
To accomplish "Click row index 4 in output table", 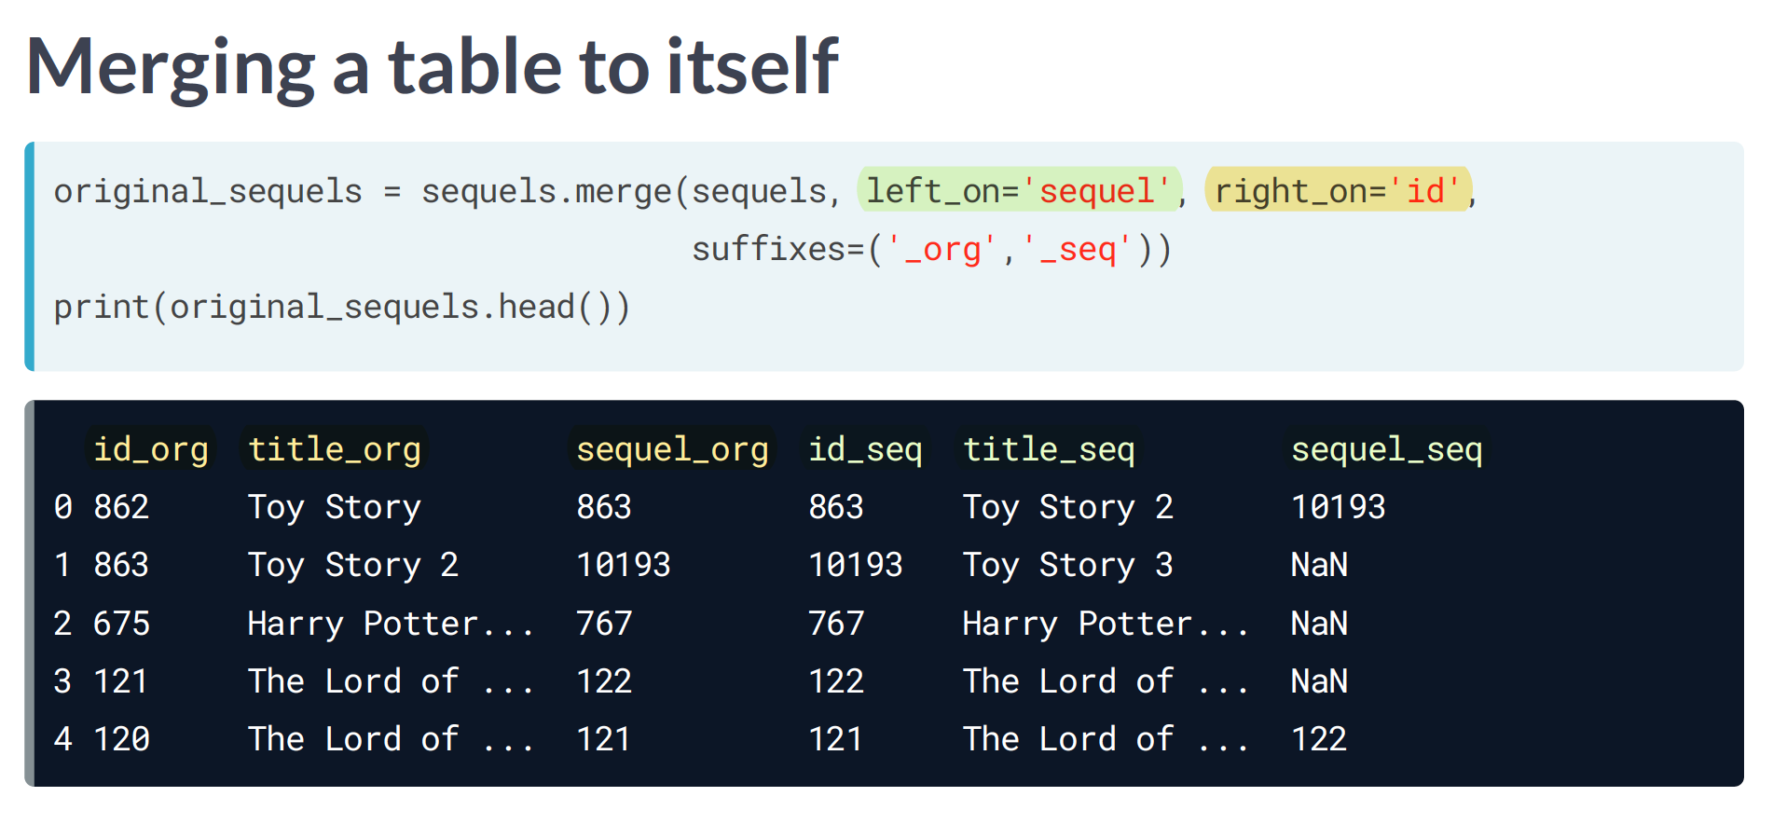I will 62,739.
